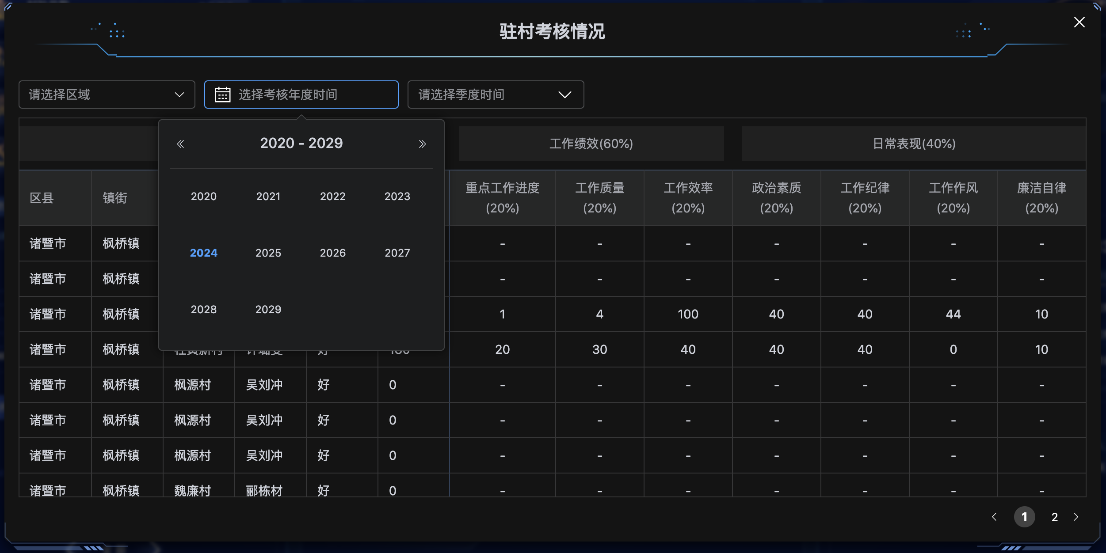Select year 2024 in the picker
Image resolution: width=1106 pixels, height=553 pixels.
click(x=203, y=253)
